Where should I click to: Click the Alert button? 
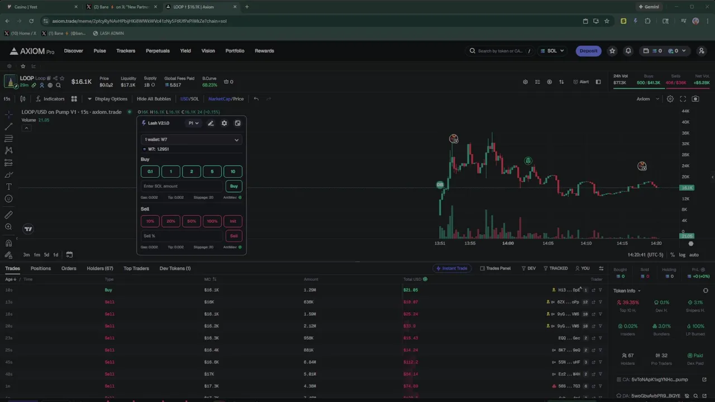coord(581,82)
